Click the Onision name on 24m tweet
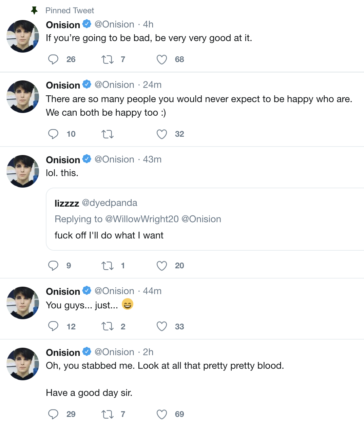 [63, 85]
